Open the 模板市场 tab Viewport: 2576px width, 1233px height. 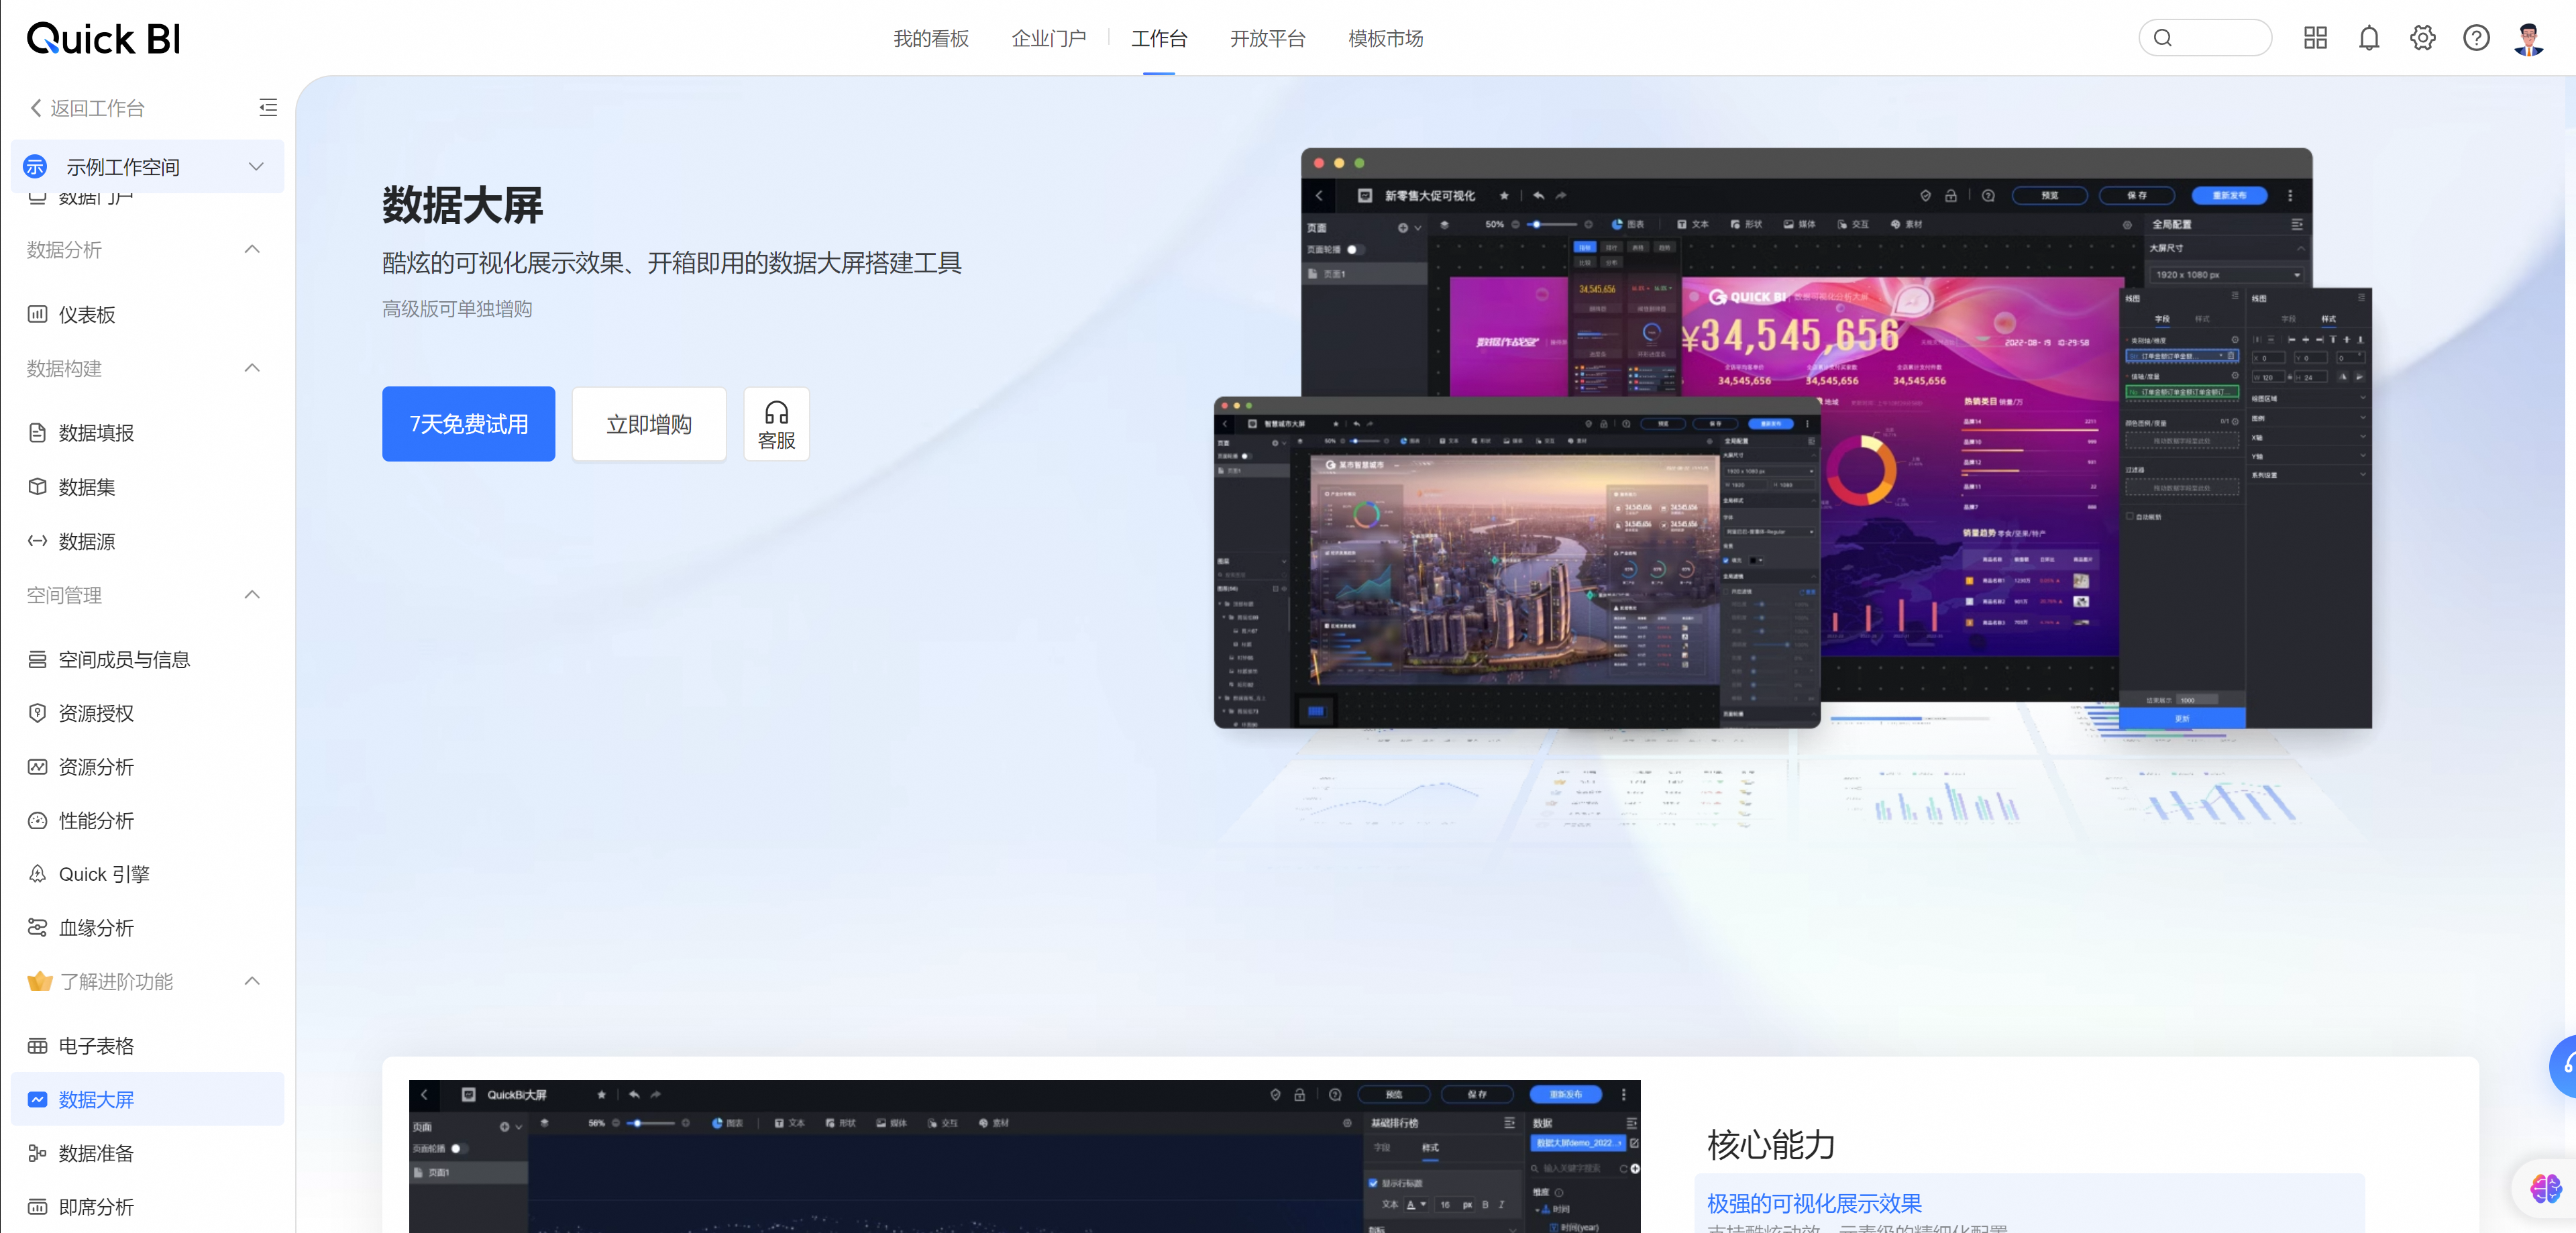coord(1385,38)
